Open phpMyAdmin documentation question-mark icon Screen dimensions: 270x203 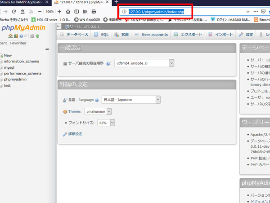tap(21, 36)
